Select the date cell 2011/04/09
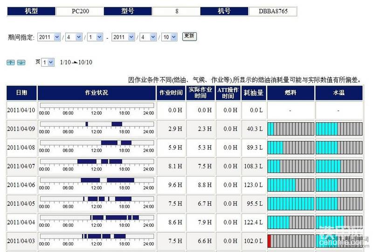Viewport: 373px width, 252px height. 21,129
